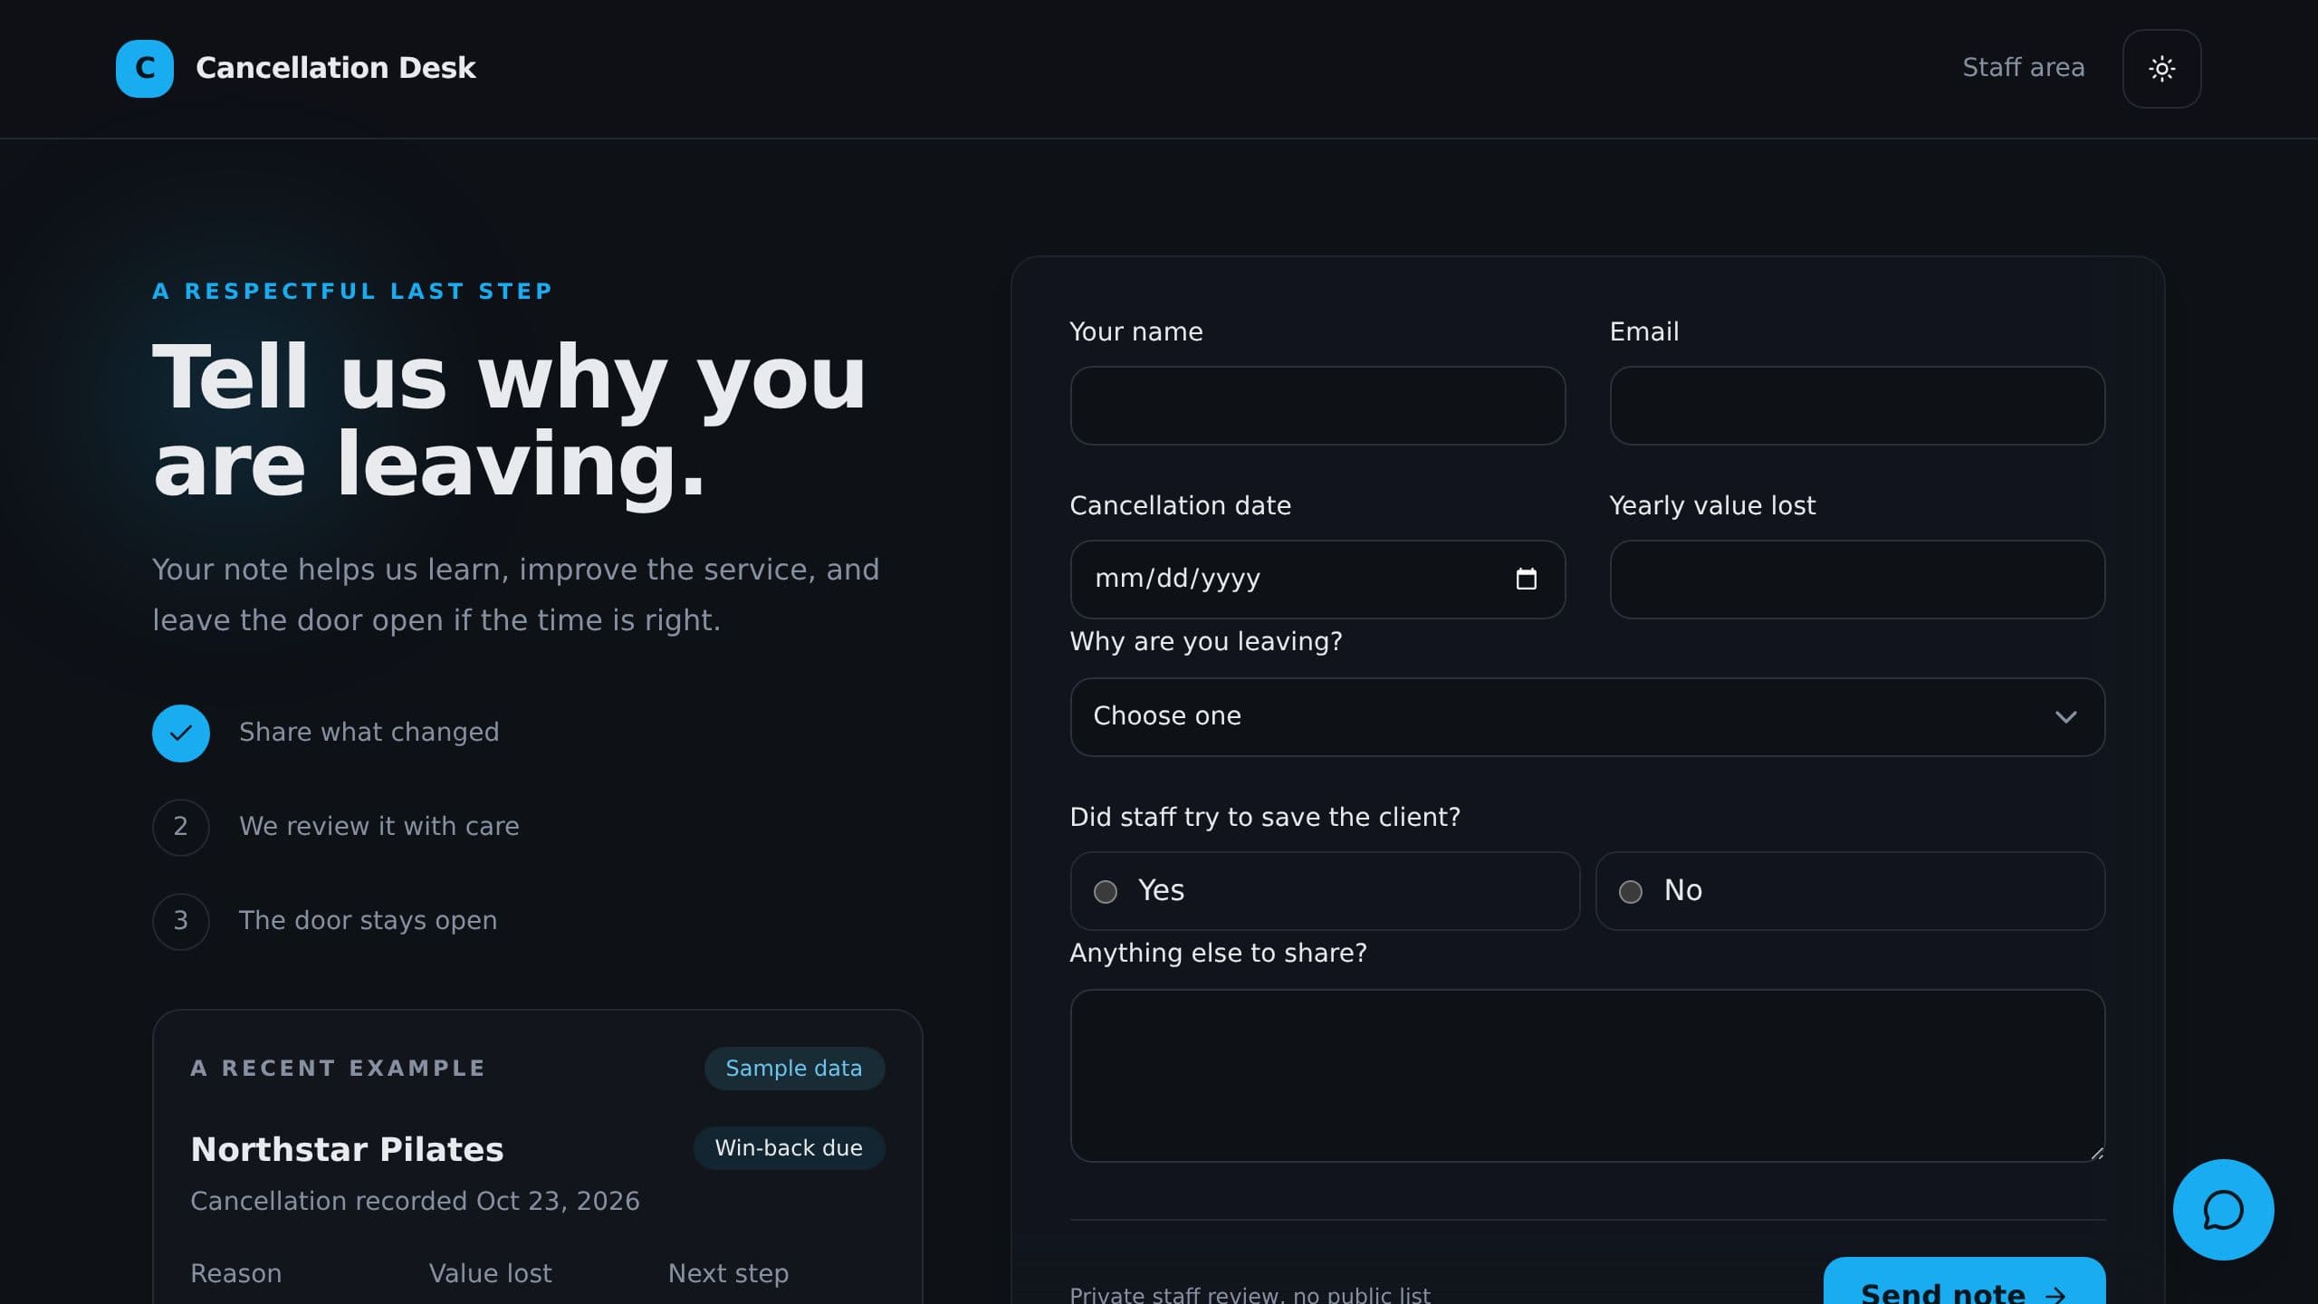2318x1304 pixels.
Task: Click the Sample data badge
Action: tap(794, 1069)
